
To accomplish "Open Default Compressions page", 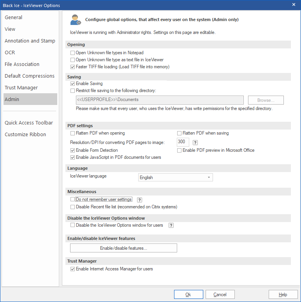I will coord(30,76).
